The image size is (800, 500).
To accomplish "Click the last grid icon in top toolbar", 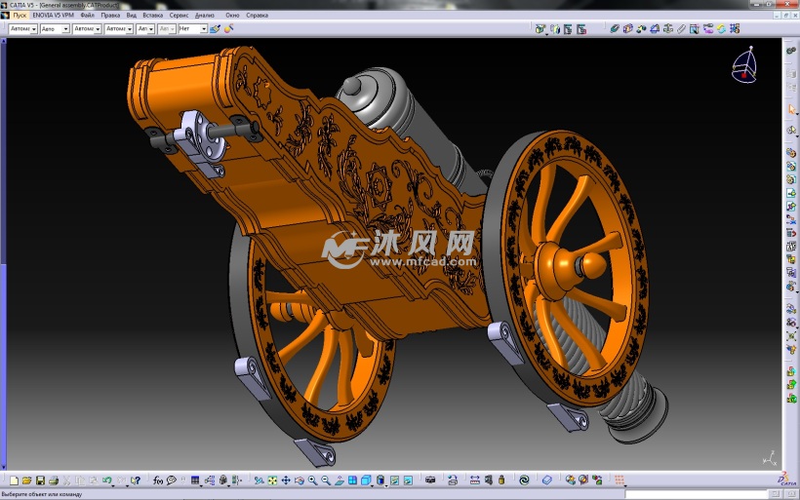I will 735,29.
